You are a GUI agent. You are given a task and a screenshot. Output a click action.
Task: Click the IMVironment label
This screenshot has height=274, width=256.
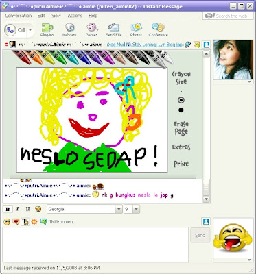pos(62,221)
